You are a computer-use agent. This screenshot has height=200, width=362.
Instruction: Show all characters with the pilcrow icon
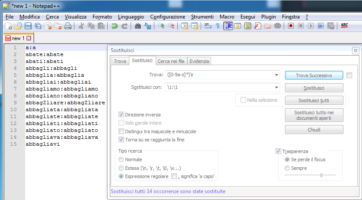pos(218,26)
